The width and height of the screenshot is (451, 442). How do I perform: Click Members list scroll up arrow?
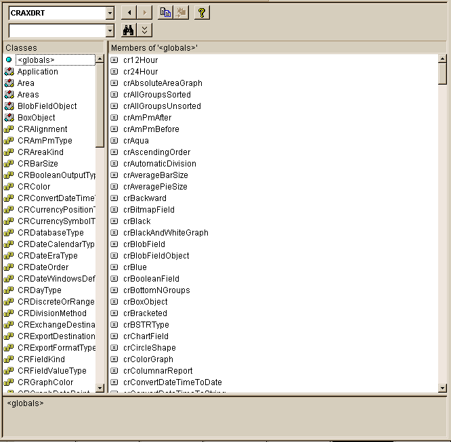click(x=442, y=59)
